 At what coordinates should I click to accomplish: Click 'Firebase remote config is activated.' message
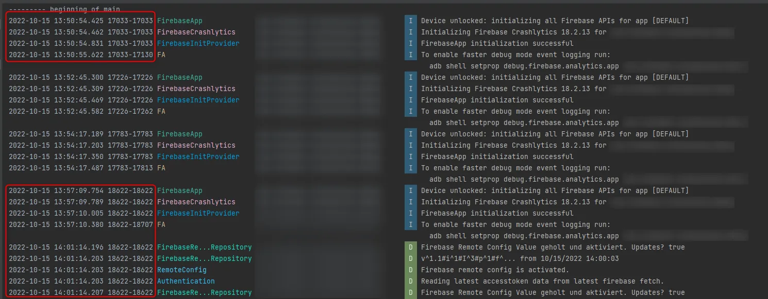(495, 270)
